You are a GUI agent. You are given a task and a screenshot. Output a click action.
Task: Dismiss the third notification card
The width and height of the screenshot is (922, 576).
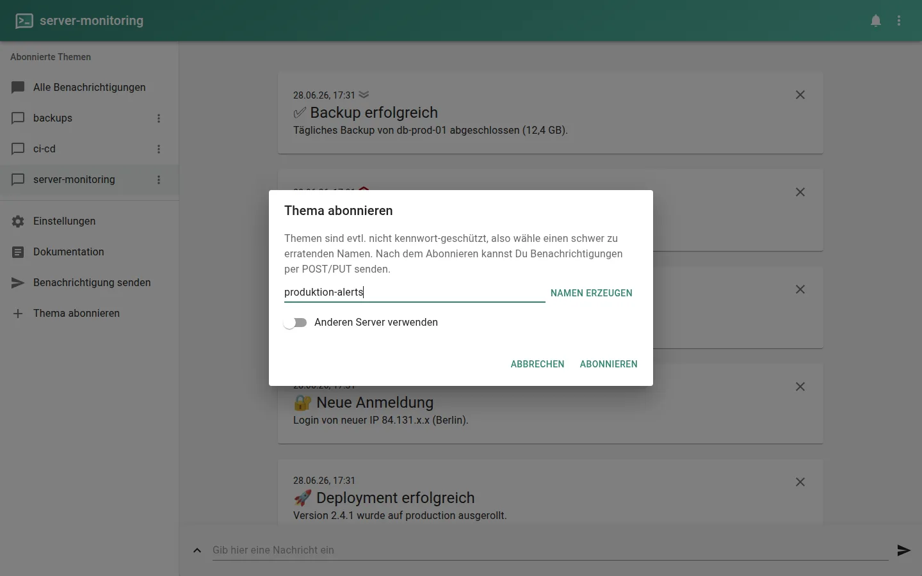tap(800, 289)
